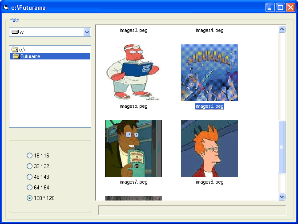This screenshot has width=298, height=224.
Task: Open the drive selection dropdown arrow
Action: 87,32
